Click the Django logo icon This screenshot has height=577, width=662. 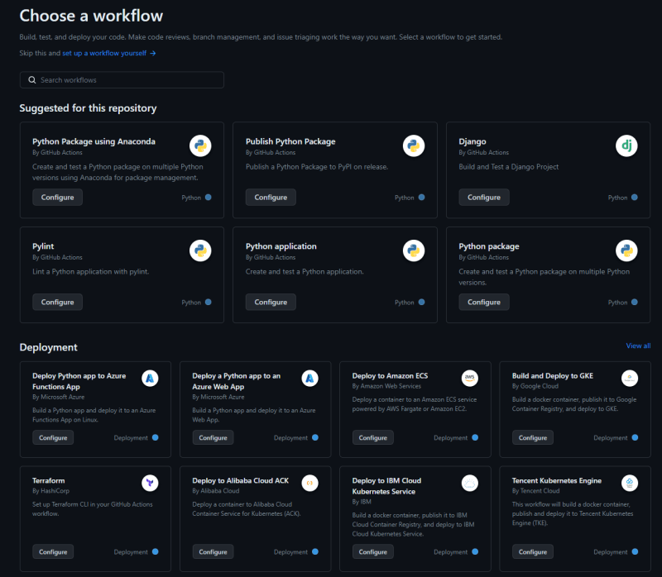coord(626,146)
